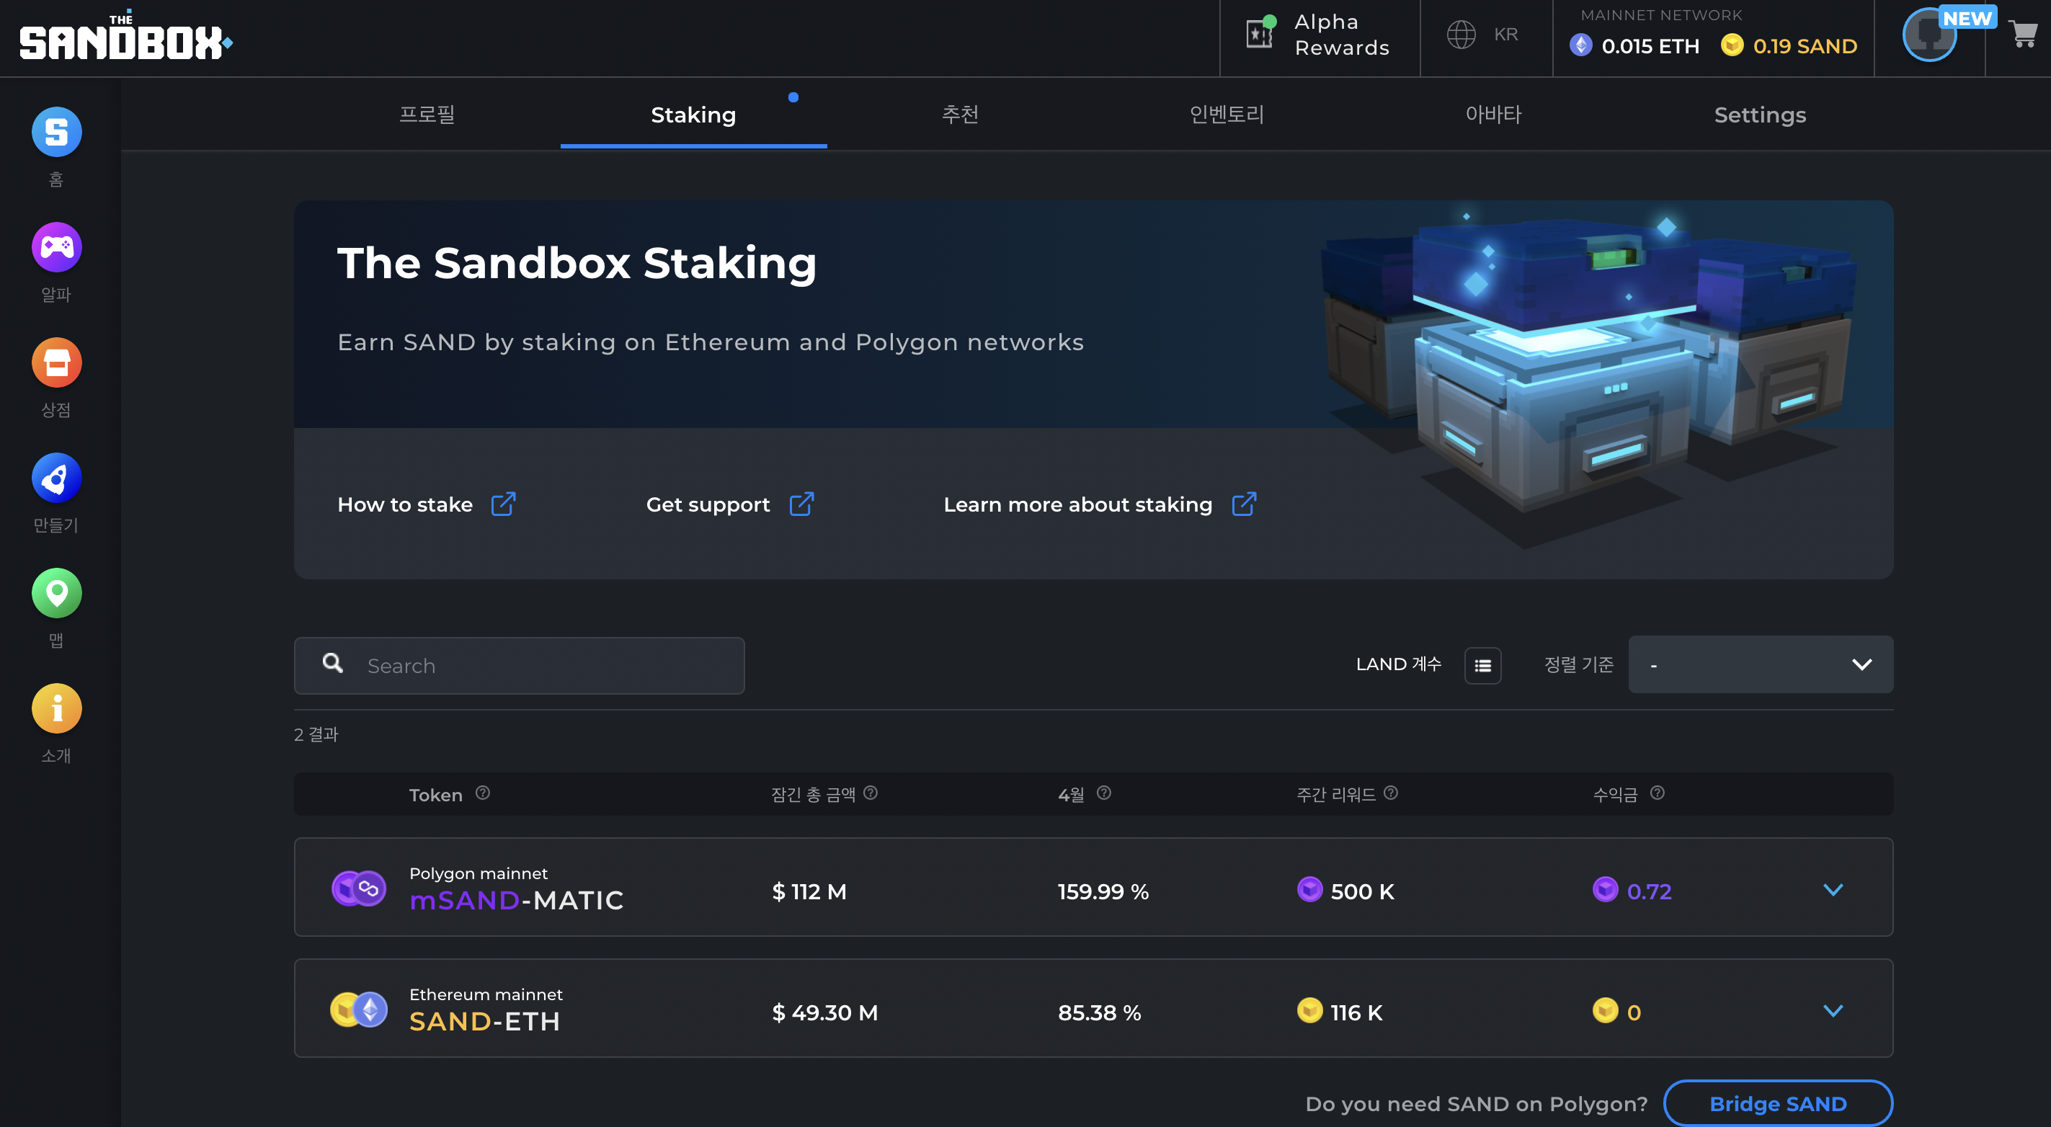The width and height of the screenshot is (2051, 1127).
Task: Click the ETH balance icon
Action: [1580, 45]
